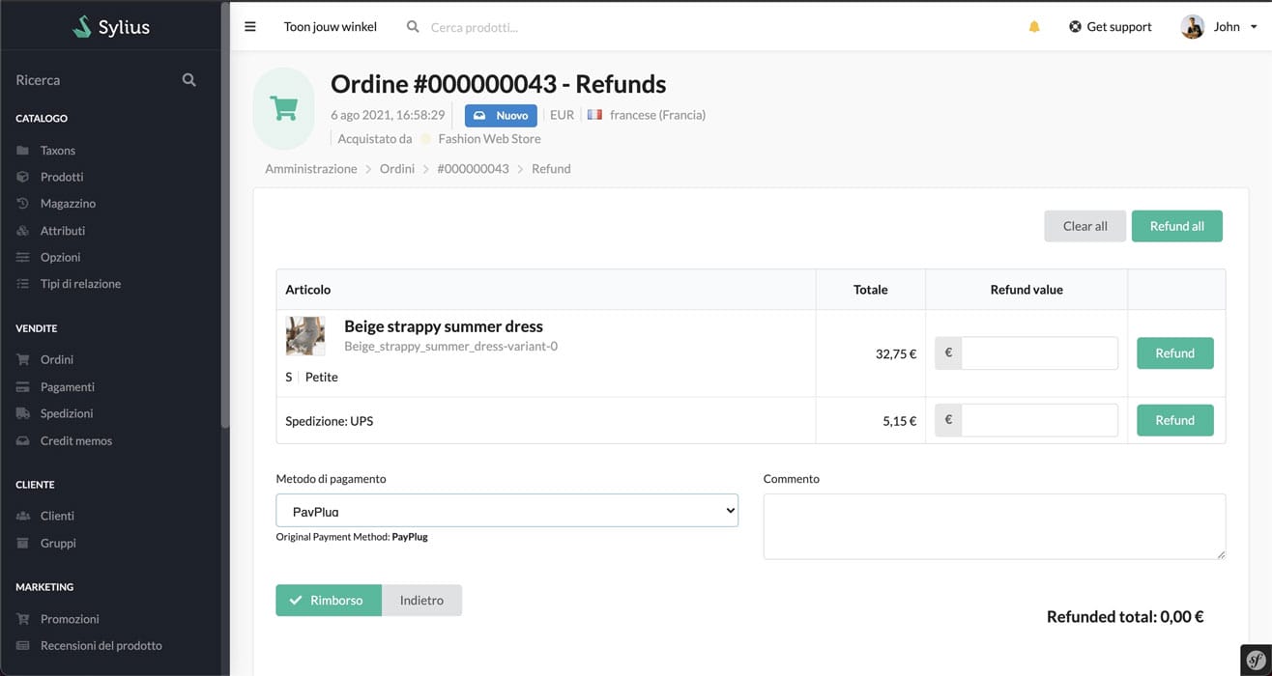Click John's user avatar image
1272x676 pixels.
1192,27
